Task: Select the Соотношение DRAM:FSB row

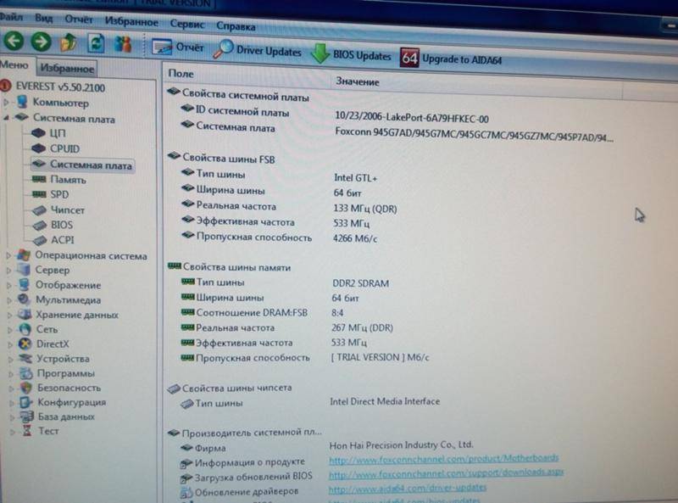Action: point(263,312)
